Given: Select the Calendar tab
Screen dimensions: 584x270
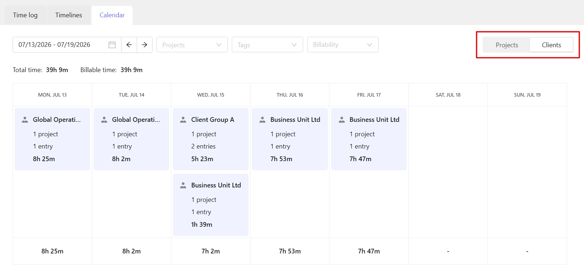Looking at the screenshot, I should click(x=112, y=15).
